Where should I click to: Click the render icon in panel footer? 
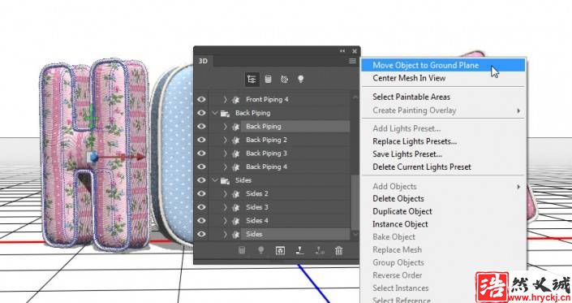(x=280, y=250)
